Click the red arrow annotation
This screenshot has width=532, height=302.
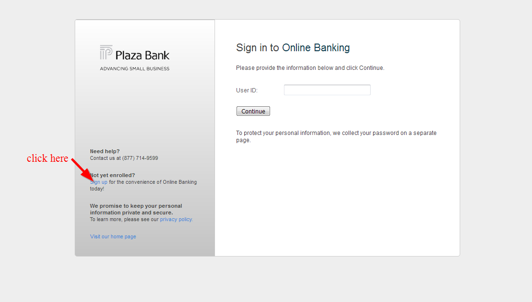pyautogui.click(x=82, y=170)
